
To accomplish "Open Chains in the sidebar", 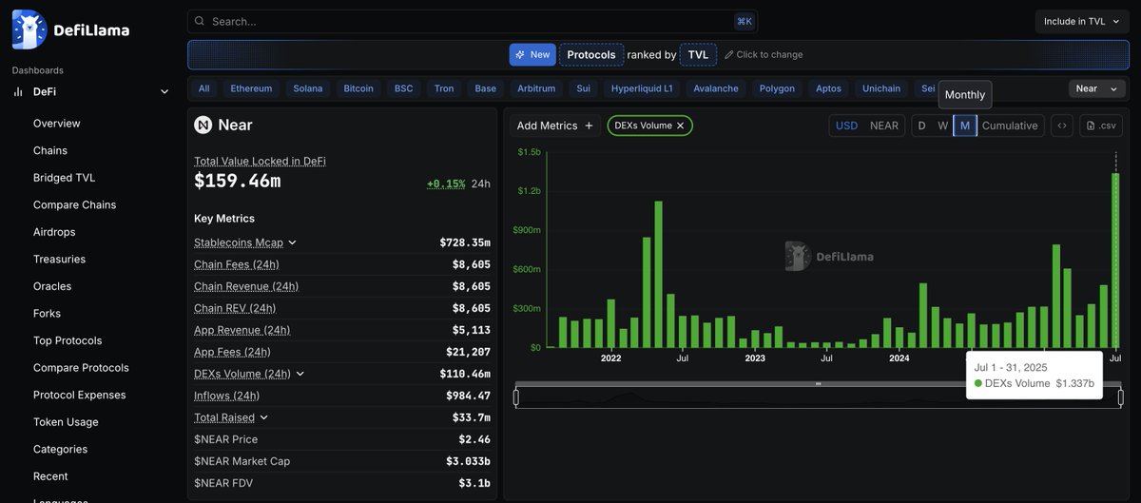I will click(x=50, y=150).
